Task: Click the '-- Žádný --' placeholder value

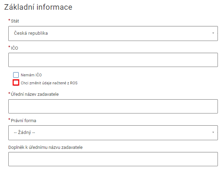Action: 25,133
